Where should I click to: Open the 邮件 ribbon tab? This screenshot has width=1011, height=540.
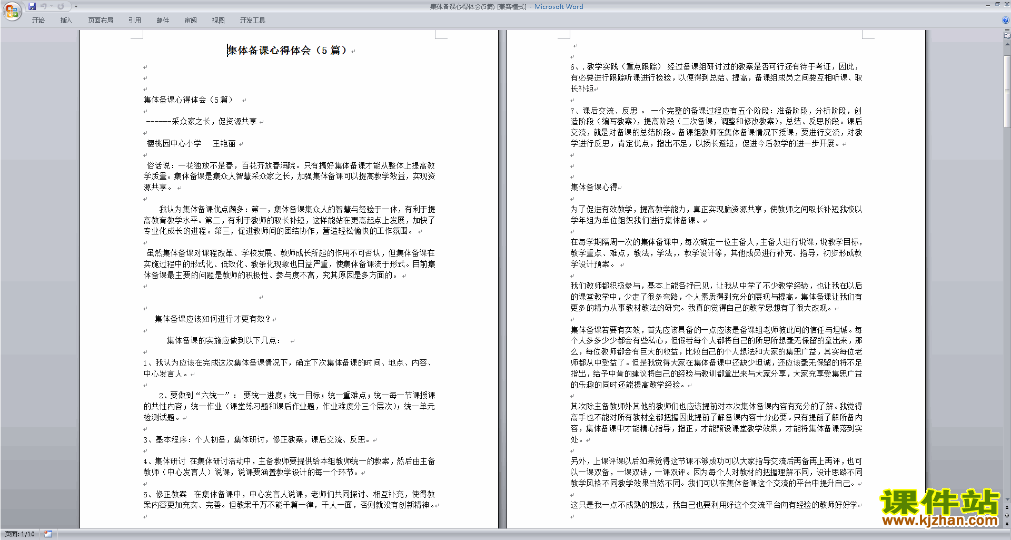click(x=163, y=21)
